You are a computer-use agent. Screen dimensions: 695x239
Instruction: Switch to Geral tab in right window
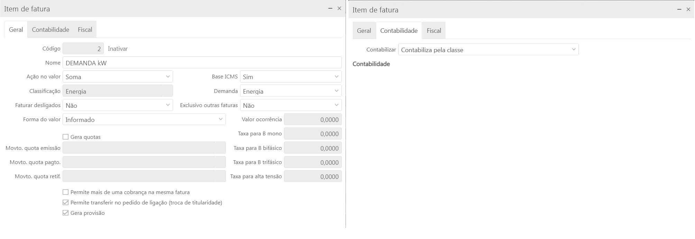point(364,31)
